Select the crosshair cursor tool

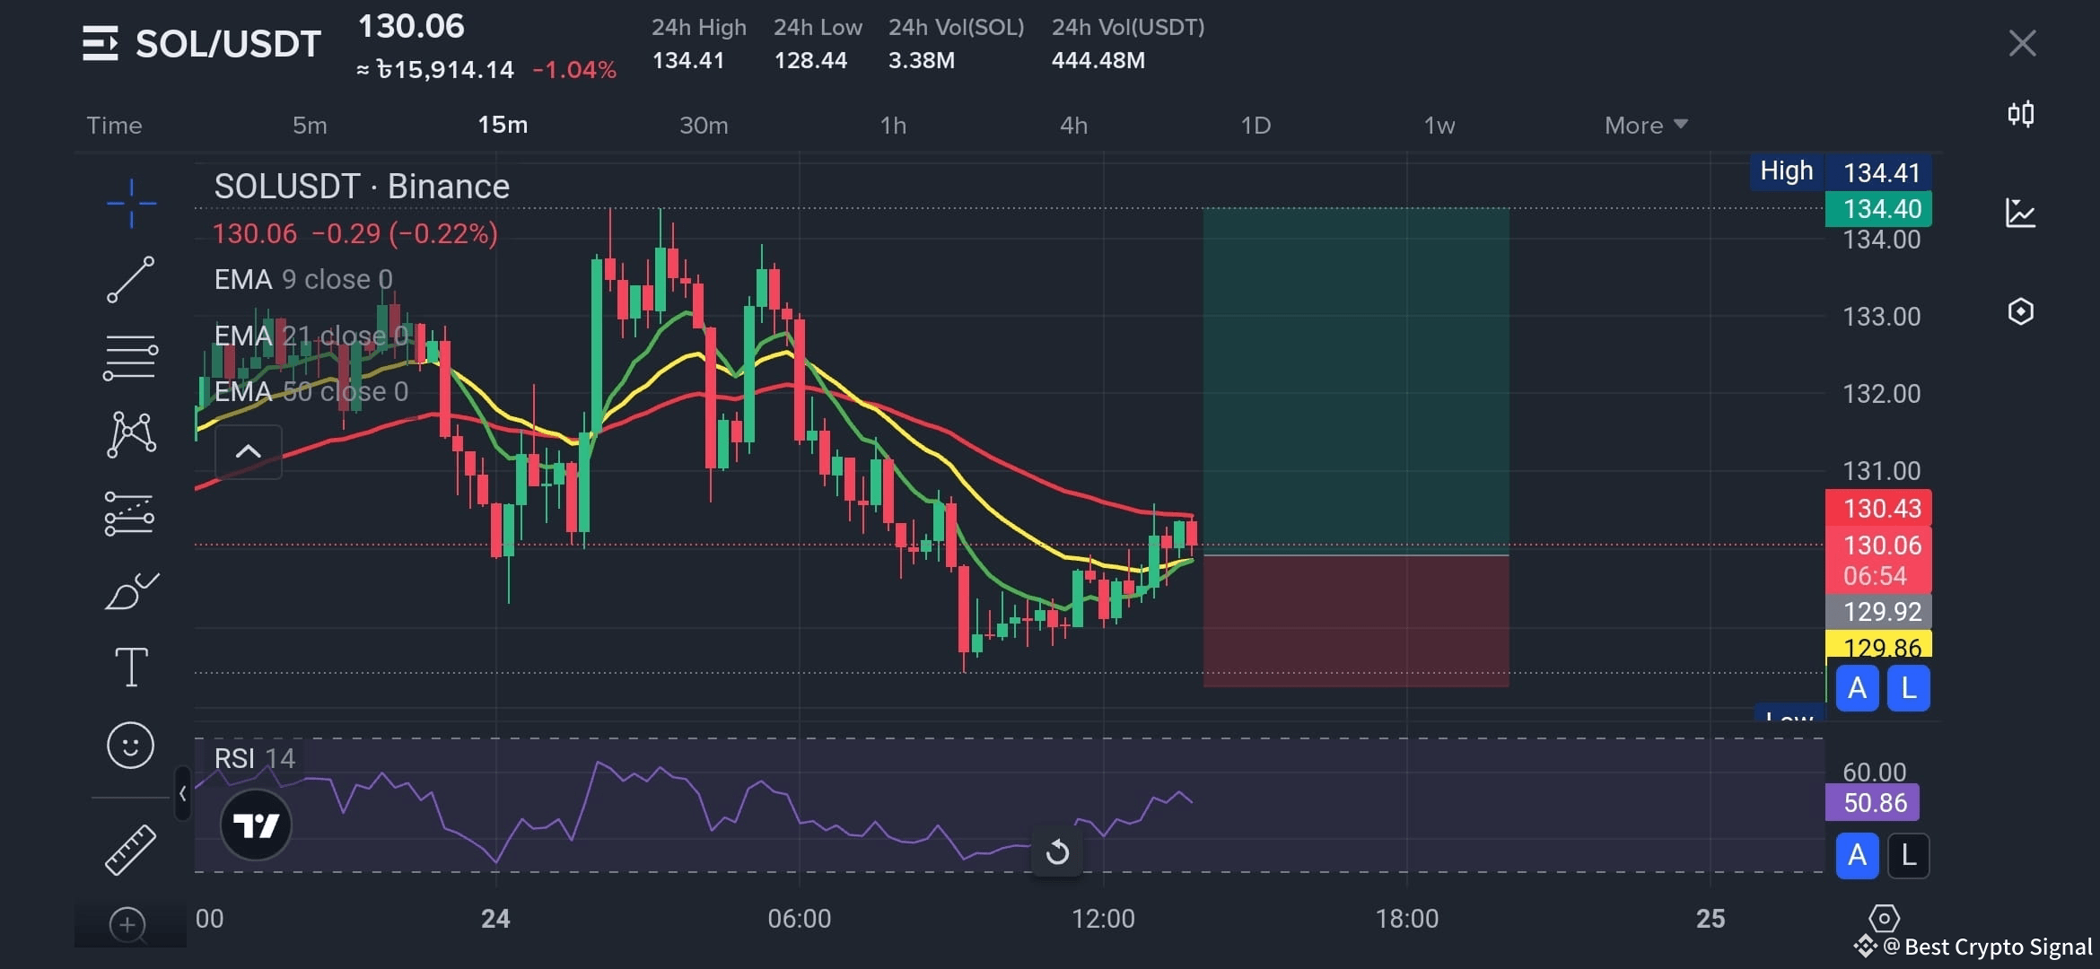tap(131, 203)
